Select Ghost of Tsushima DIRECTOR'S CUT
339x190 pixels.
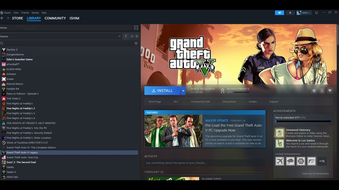click(27, 143)
